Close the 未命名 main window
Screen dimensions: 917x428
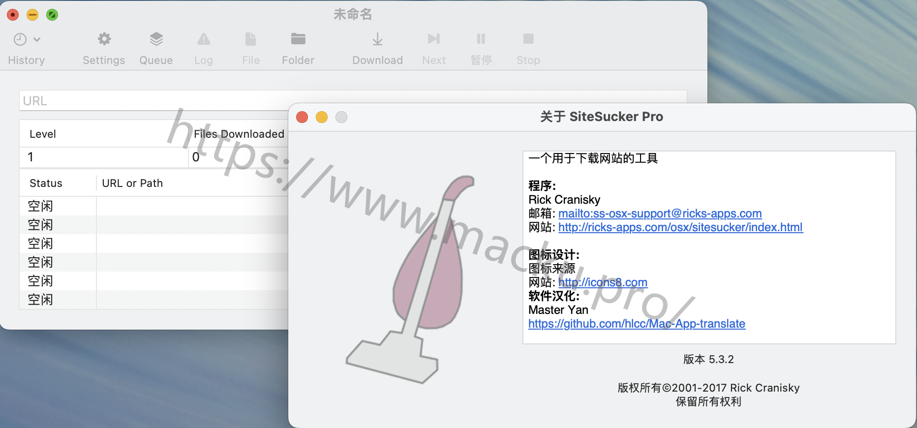point(13,15)
